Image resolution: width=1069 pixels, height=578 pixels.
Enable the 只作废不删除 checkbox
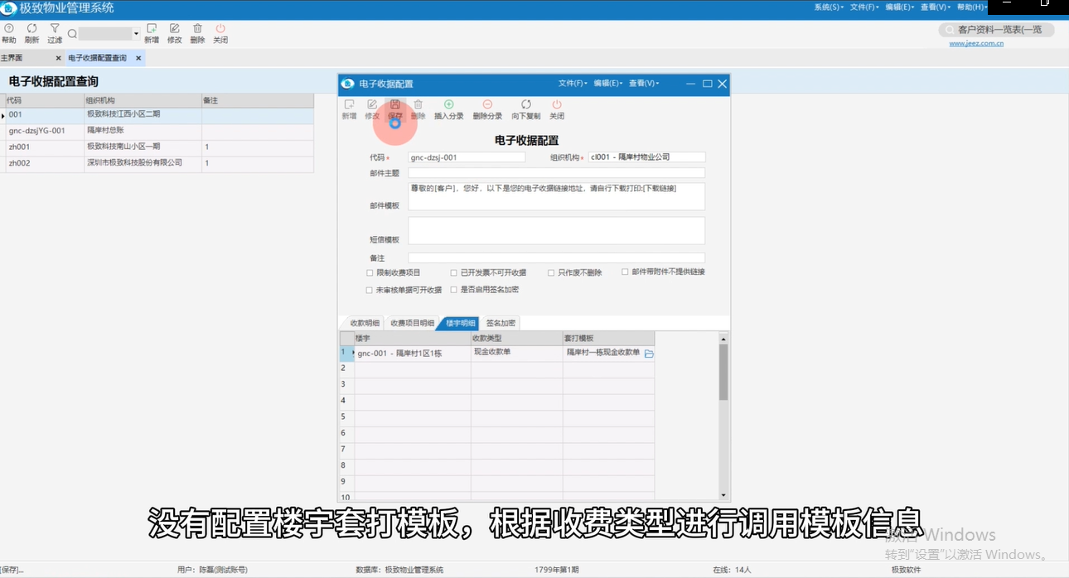pos(550,272)
